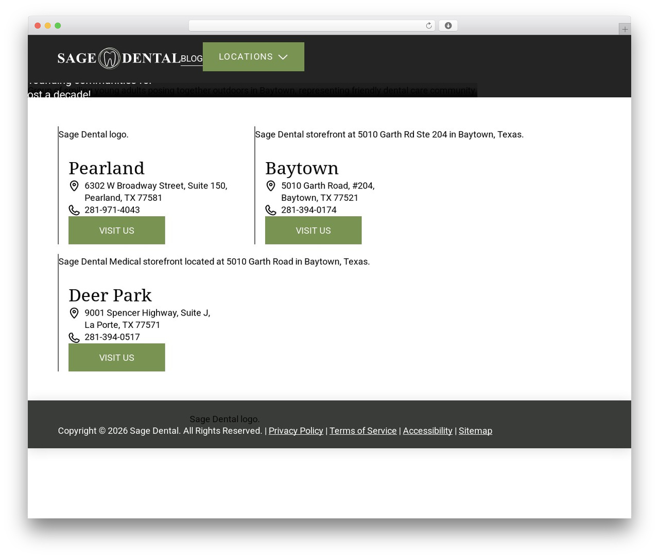The width and height of the screenshot is (659, 558).
Task: Open the Sitemap link
Action: tap(475, 431)
